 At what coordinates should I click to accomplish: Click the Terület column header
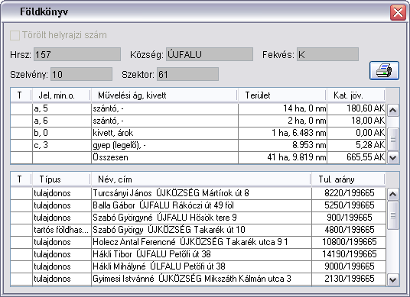tap(282, 95)
